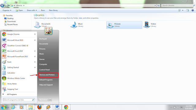The width and height of the screenshot is (196, 110).
Task: Click the Windows Start orb
Action: pyautogui.click(x=4, y=107)
